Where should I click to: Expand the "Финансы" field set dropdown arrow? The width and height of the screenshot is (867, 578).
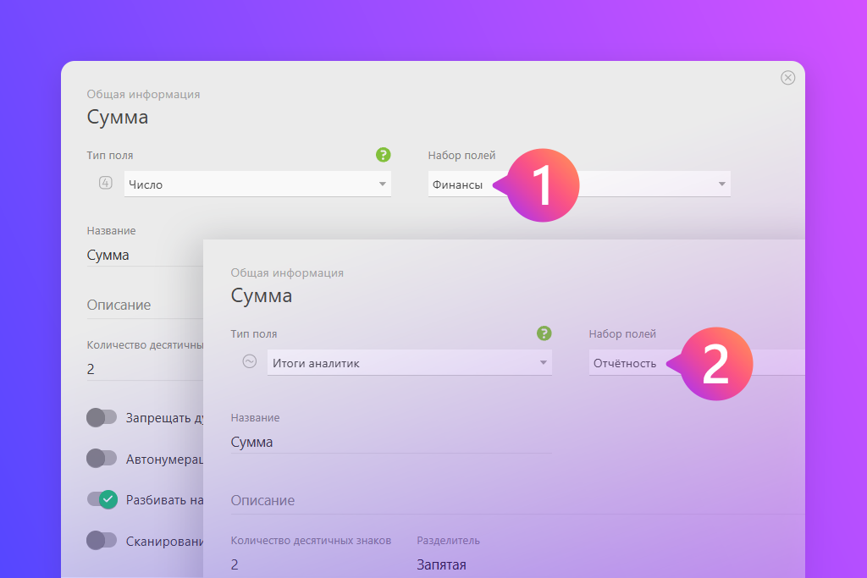(721, 184)
